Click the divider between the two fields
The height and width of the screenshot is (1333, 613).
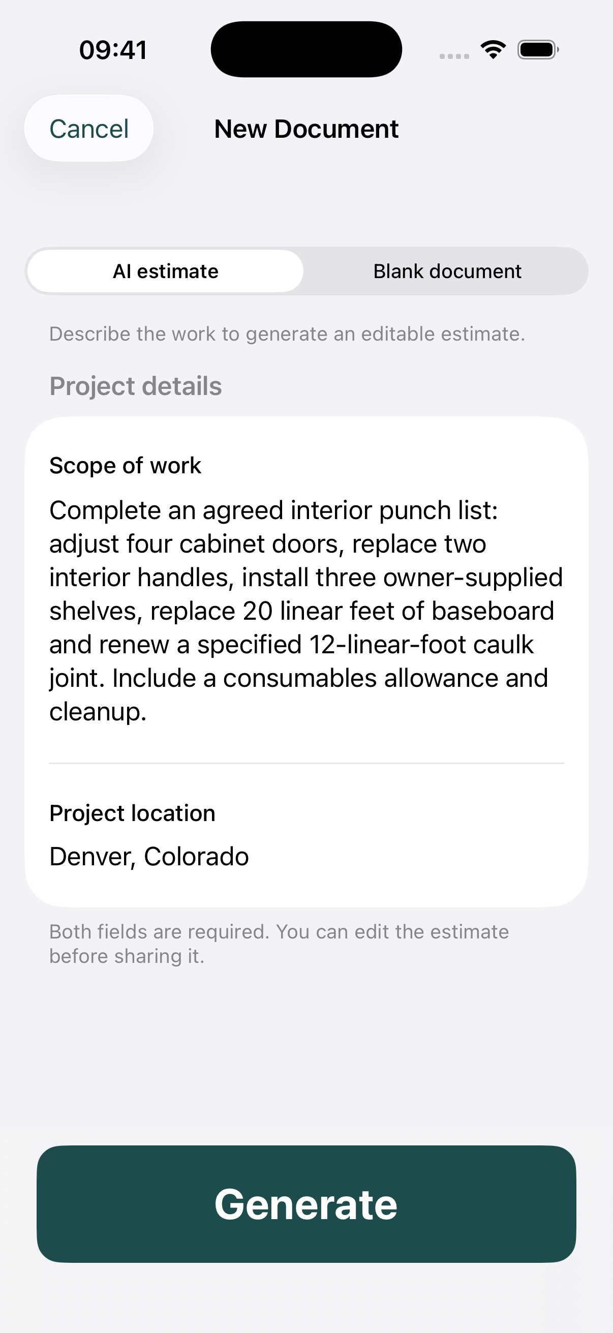click(x=306, y=763)
